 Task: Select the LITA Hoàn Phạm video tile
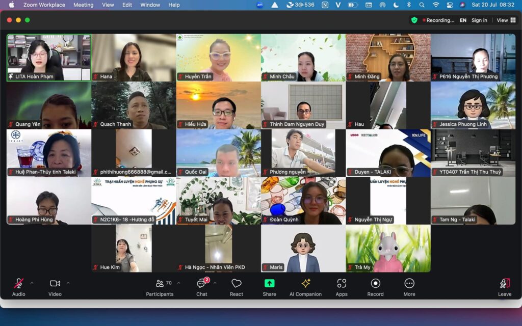49,58
